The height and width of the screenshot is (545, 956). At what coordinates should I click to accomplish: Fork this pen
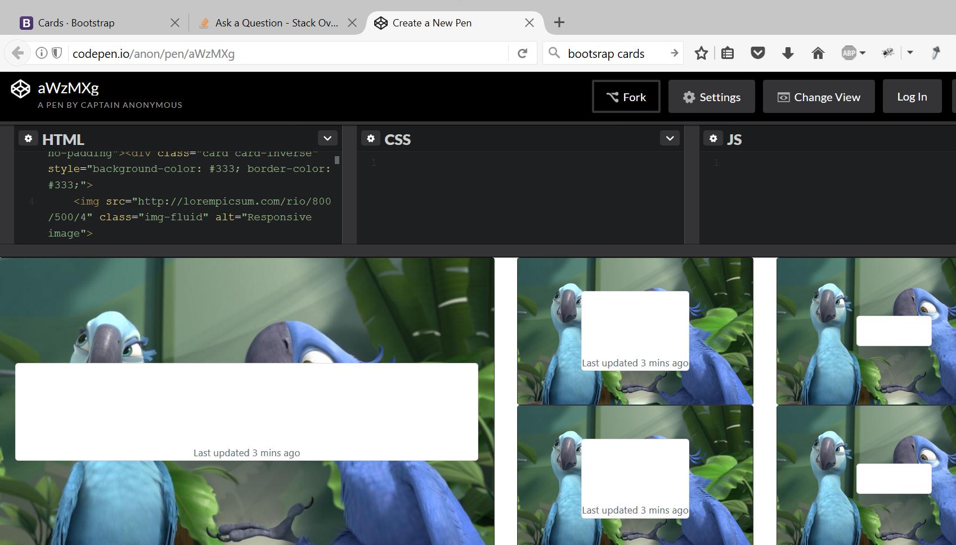coord(626,97)
